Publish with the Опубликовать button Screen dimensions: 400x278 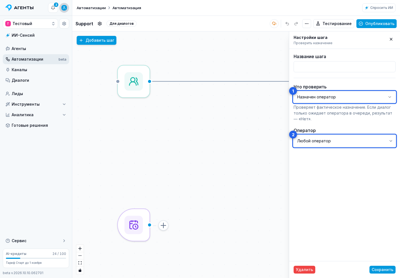[x=376, y=24]
